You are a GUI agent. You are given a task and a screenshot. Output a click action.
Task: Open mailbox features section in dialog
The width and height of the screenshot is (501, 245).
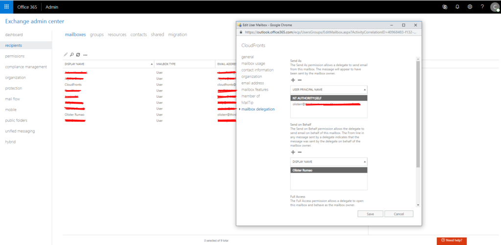pos(254,89)
